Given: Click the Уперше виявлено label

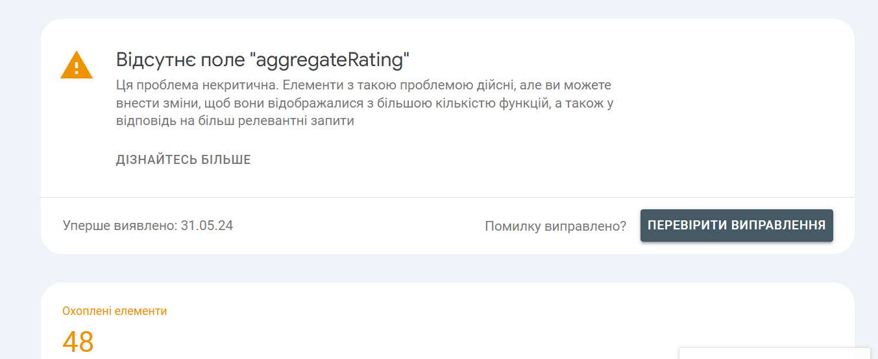Looking at the screenshot, I should click(119, 226).
